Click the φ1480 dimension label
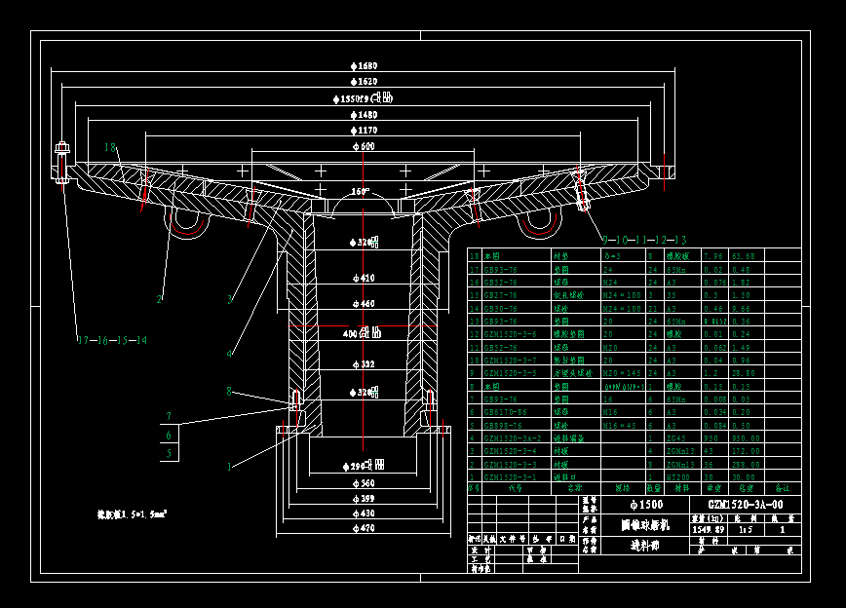 [x=365, y=114]
